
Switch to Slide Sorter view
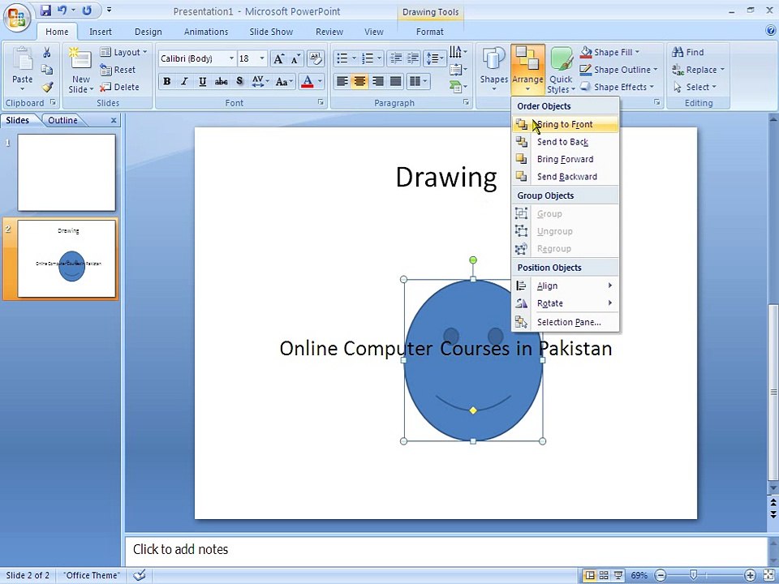coord(604,575)
